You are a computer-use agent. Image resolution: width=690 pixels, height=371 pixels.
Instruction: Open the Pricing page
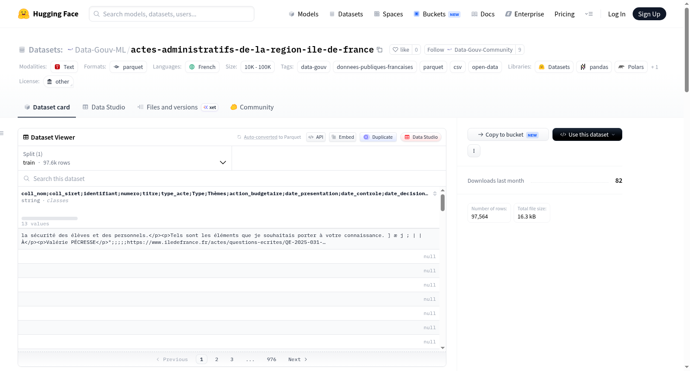(x=565, y=14)
